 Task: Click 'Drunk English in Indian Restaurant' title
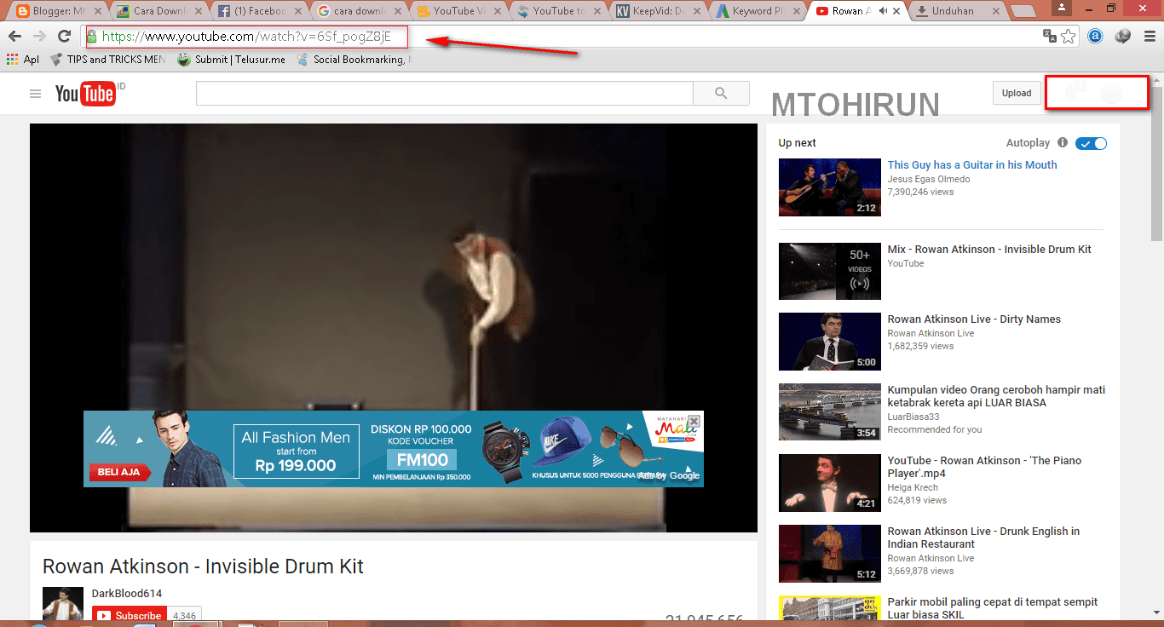983,538
